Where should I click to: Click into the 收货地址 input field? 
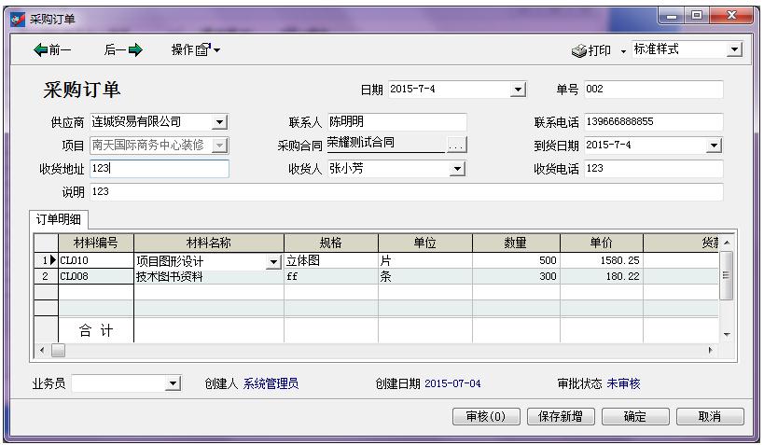click(x=159, y=169)
